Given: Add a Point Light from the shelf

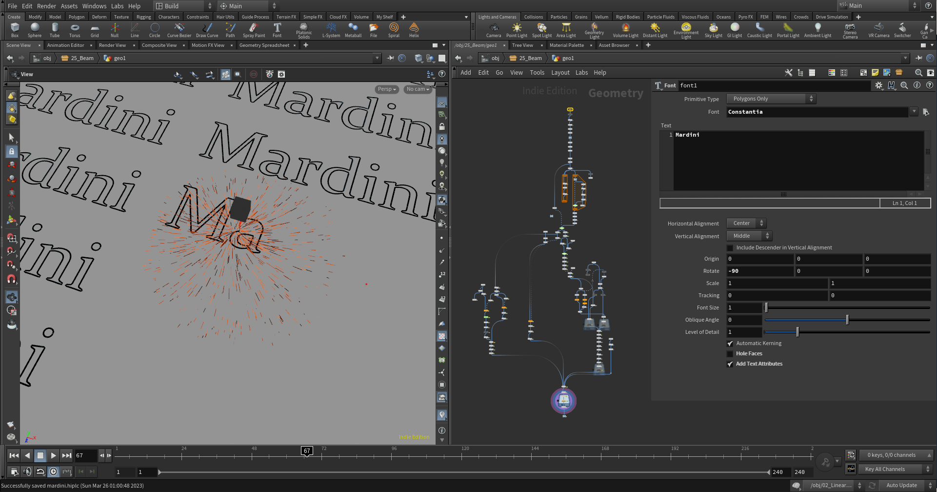Looking at the screenshot, I should pyautogui.click(x=517, y=30).
